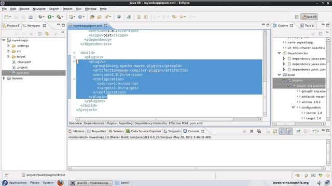
Task: Open the Data Source Explorer tab
Action: [144, 131]
